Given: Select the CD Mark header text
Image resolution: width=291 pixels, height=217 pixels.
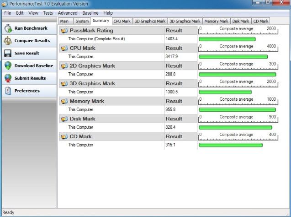Looking at the screenshot, I should [x=80, y=136].
